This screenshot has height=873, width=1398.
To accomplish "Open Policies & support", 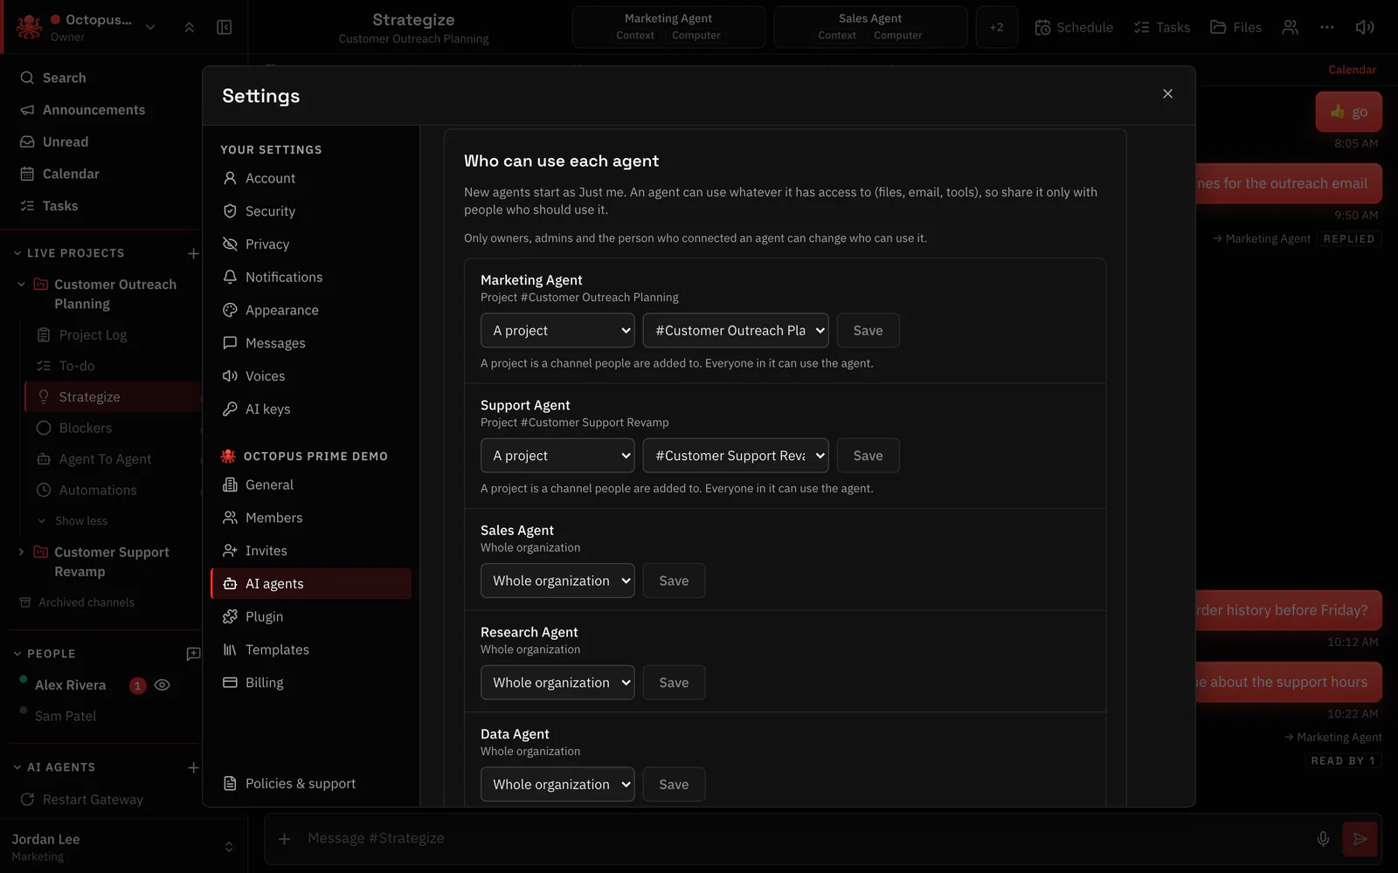I will tap(310, 784).
